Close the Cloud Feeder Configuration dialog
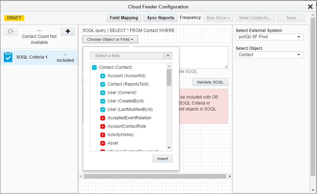This screenshot has width=317, height=194. [310, 7]
